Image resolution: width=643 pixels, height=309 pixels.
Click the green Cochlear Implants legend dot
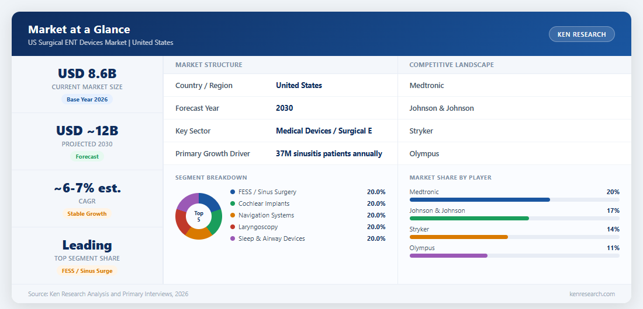[233, 203]
